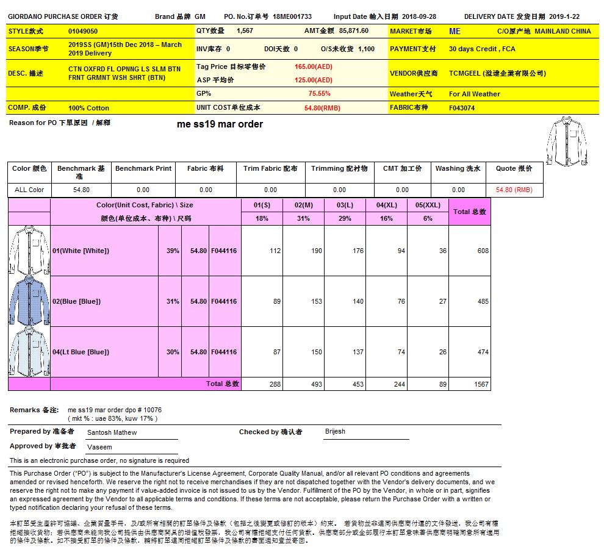
Task: Select the PO number 18ME001733
Action: pos(292,16)
